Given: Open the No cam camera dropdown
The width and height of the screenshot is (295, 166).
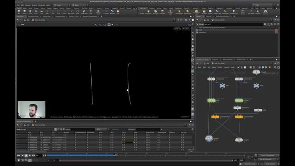Looking at the screenshot, I should click(x=186, y=29).
